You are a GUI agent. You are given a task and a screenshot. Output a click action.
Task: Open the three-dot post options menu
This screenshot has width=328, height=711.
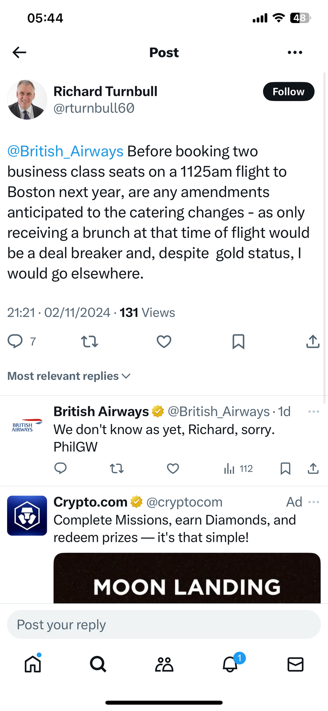click(x=295, y=53)
